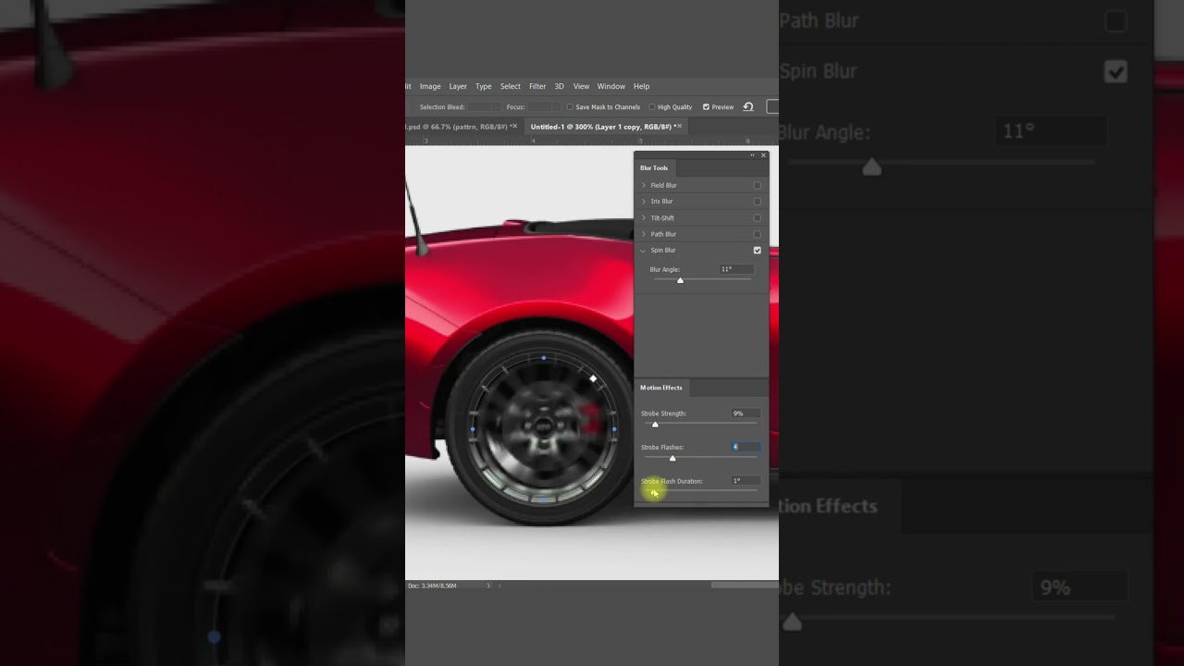Expand the Field Blur section
Screen dimensions: 1184x666
coord(644,185)
